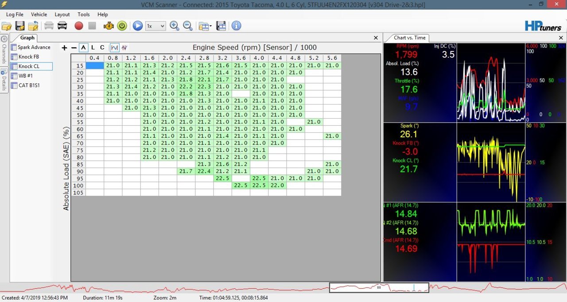
Task: Click the gray stop square in the toolbar
Action: coord(92,26)
